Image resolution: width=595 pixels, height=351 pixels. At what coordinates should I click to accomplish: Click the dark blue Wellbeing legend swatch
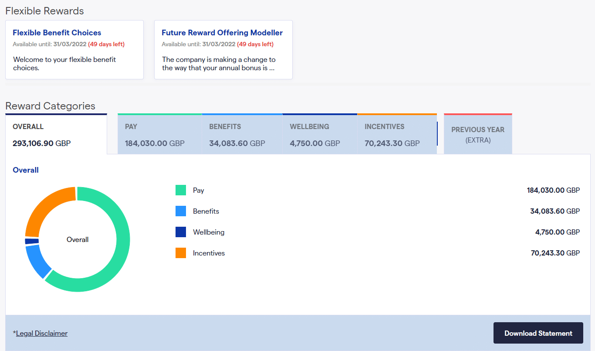[181, 232]
